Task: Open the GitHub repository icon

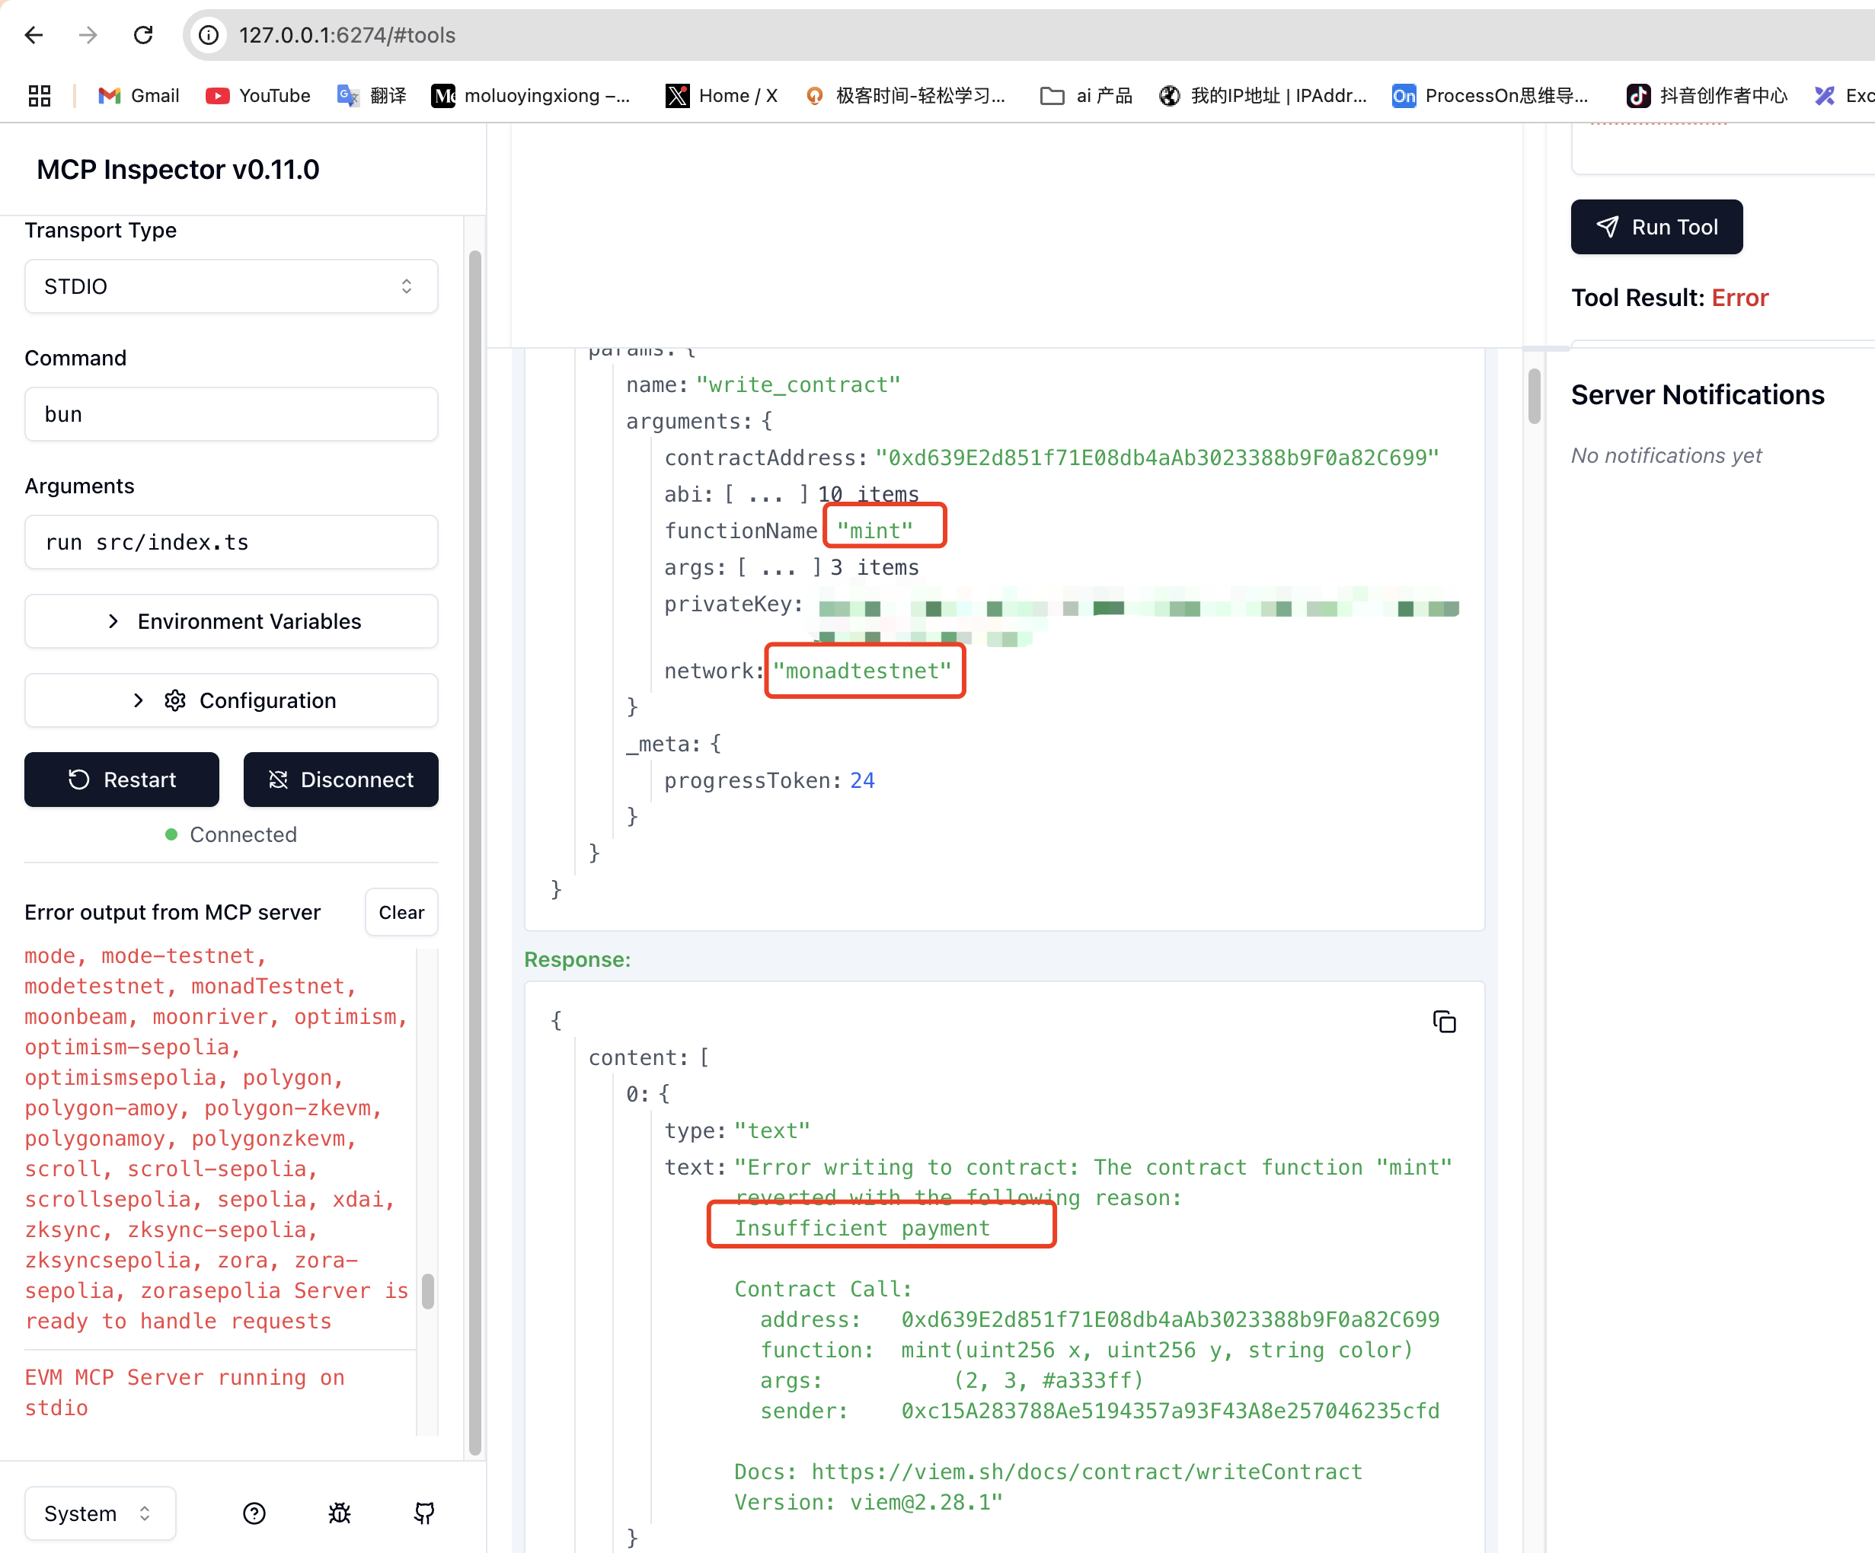Action: pyautogui.click(x=424, y=1513)
